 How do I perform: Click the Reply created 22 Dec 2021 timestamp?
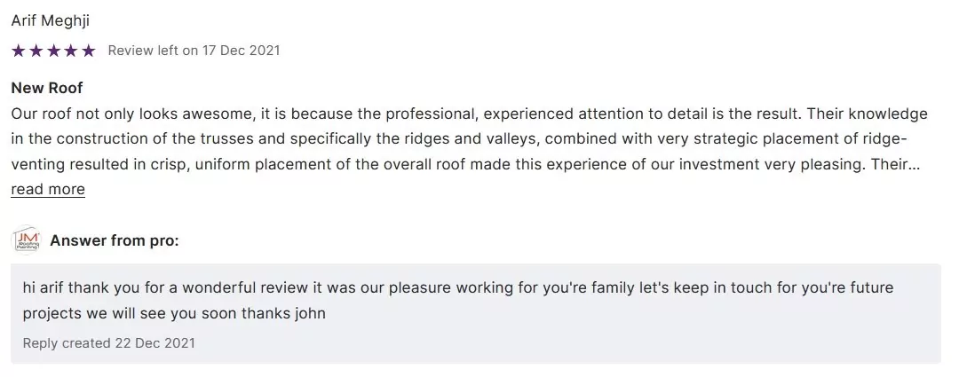click(109, 342)
